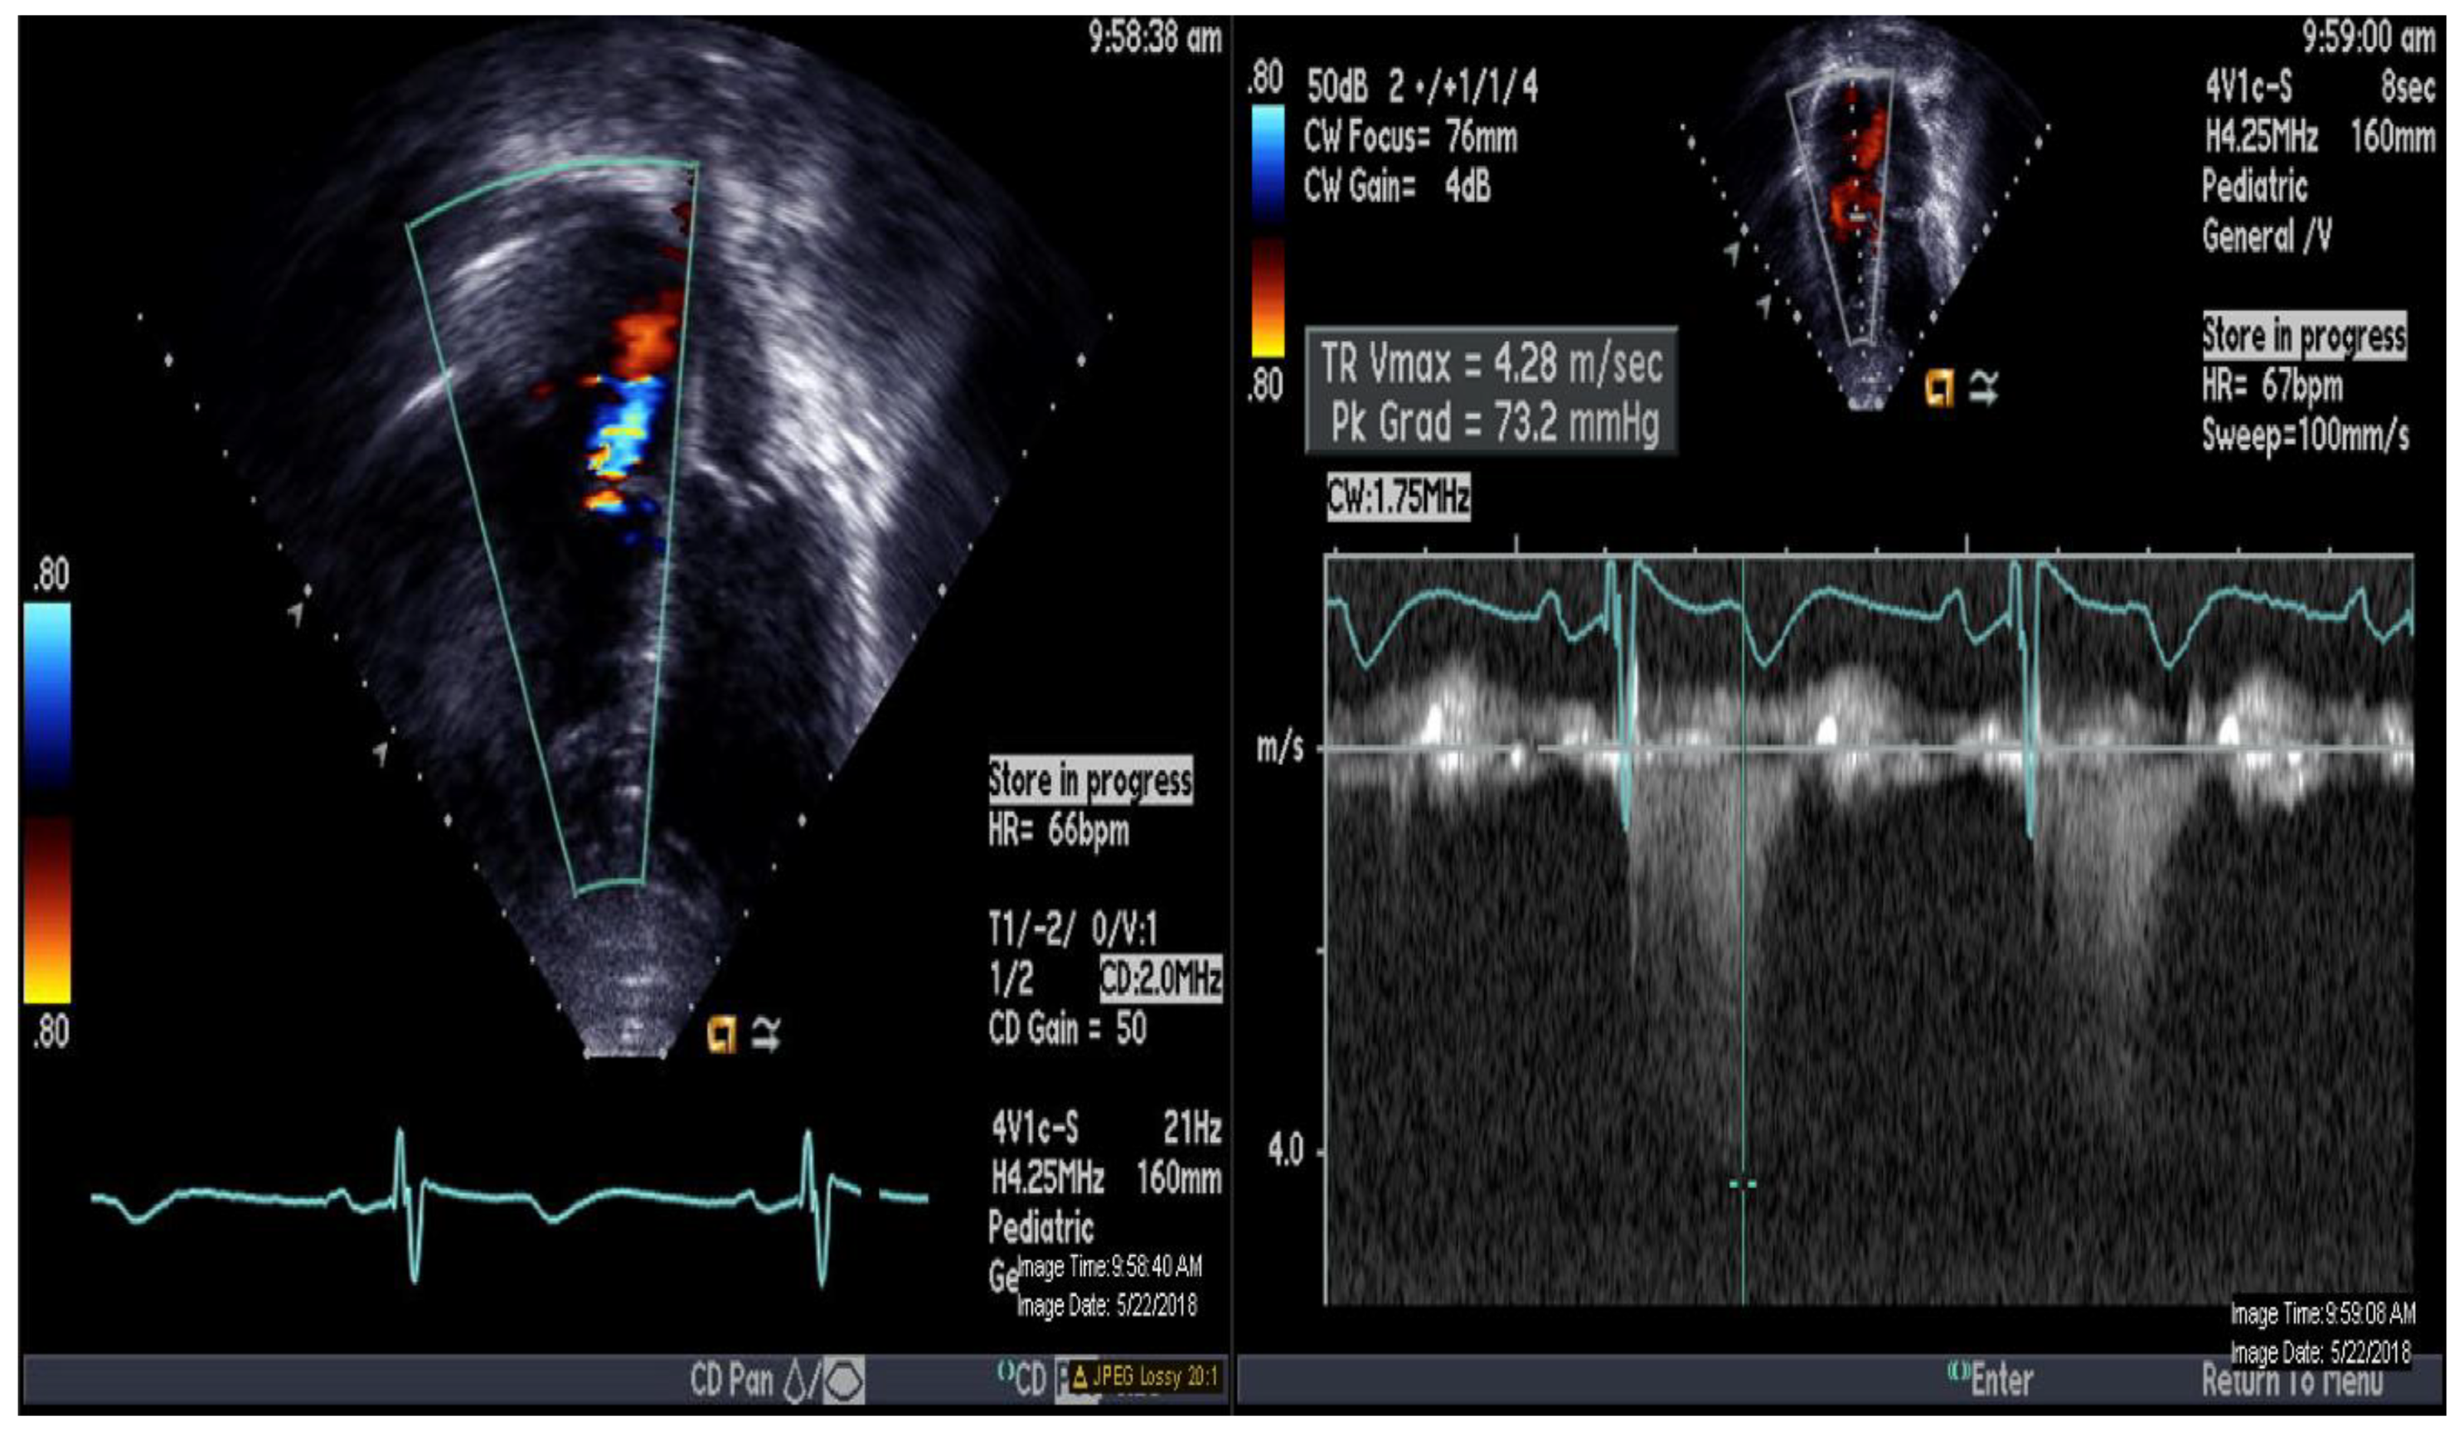Click the JPEG Lossy warning triangle icon
Image resolution: width=2459 pixels, height=1431 pixels.
(1080, 1376)
